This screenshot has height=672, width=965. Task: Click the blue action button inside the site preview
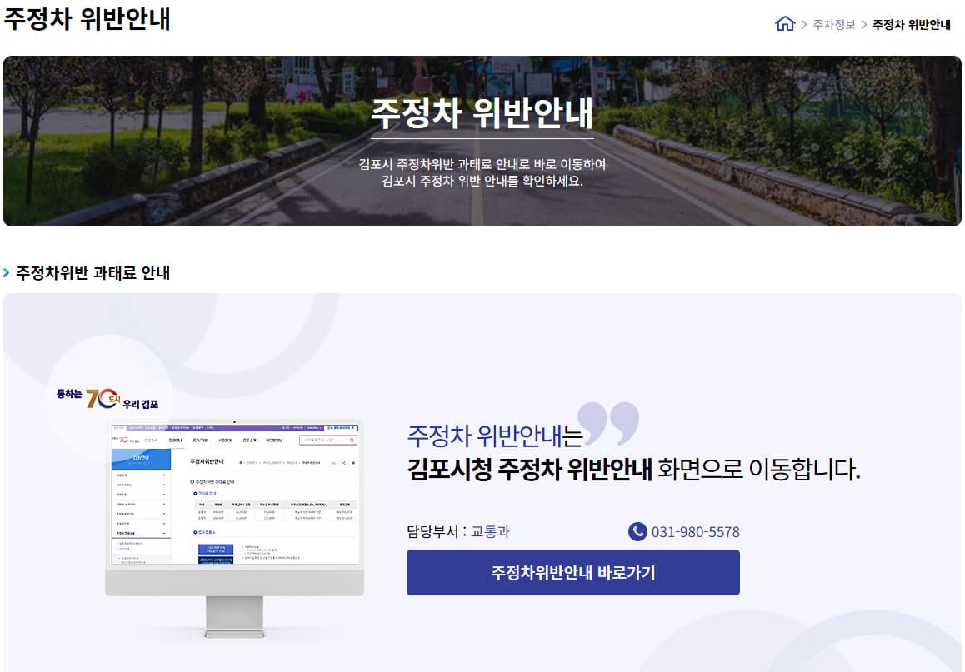217,549
